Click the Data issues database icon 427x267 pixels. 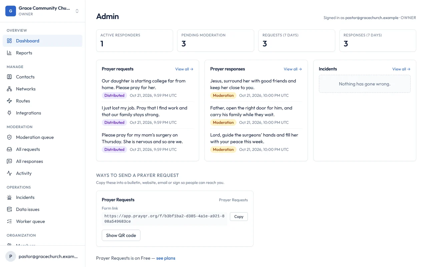click(9, 209)
